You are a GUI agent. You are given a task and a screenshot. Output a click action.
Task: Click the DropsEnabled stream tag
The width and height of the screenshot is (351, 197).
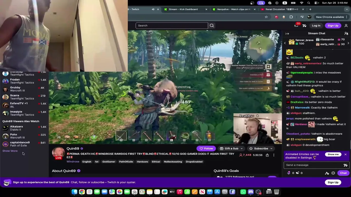194,162
